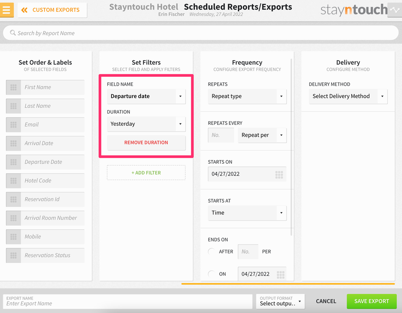
Task: Open the hamburger main menu
Action: (x=7, y=10)
